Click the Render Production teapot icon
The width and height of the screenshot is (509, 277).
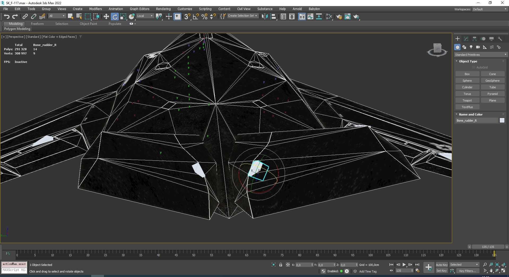point(356,17)
